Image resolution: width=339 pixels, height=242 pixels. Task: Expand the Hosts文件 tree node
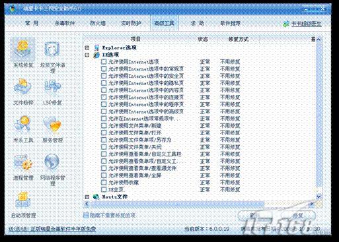87,197
